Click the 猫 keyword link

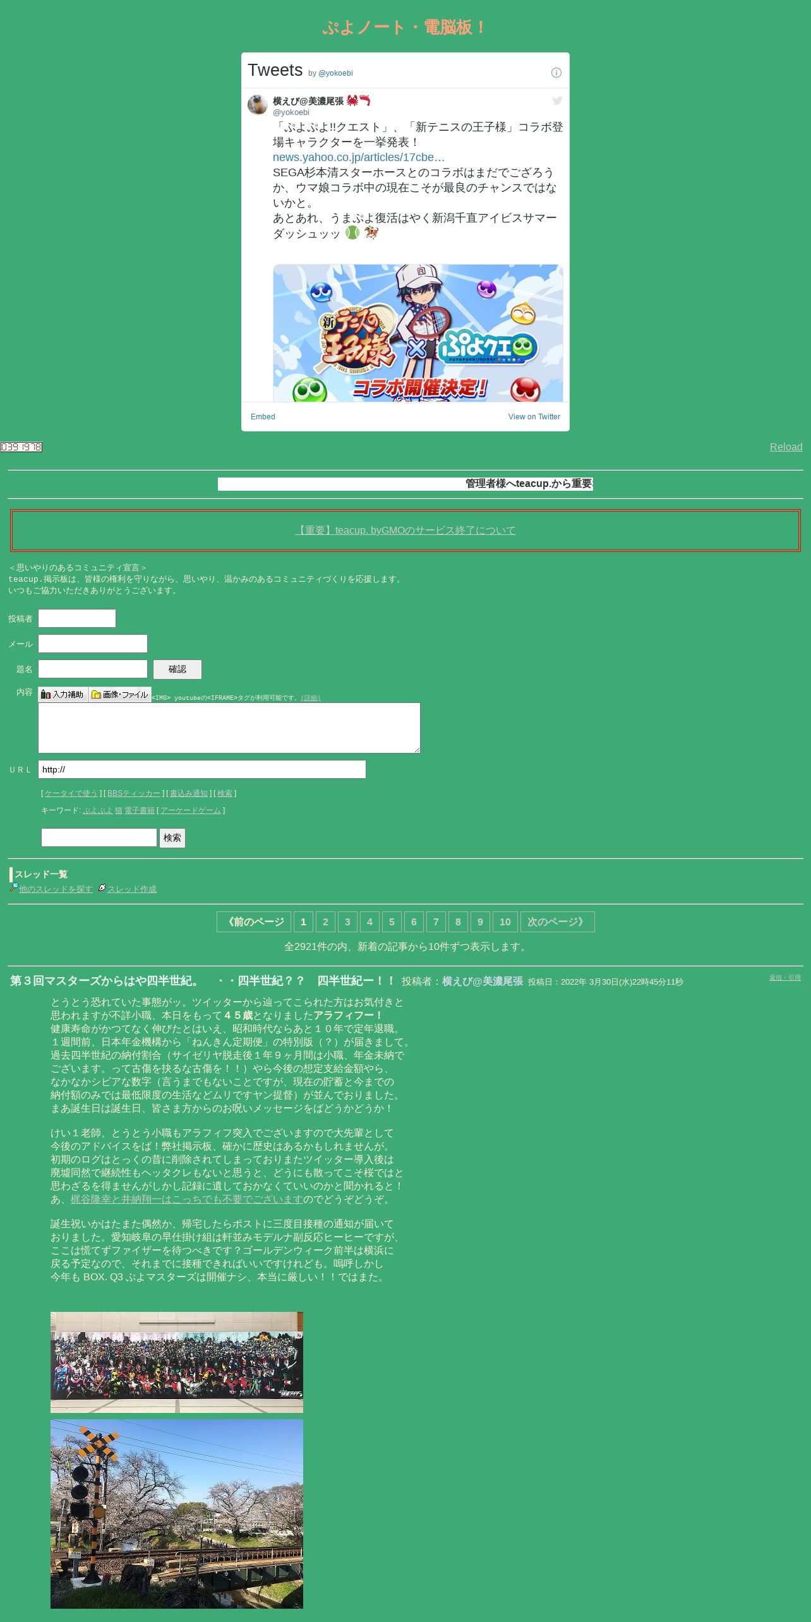[119, 810]
